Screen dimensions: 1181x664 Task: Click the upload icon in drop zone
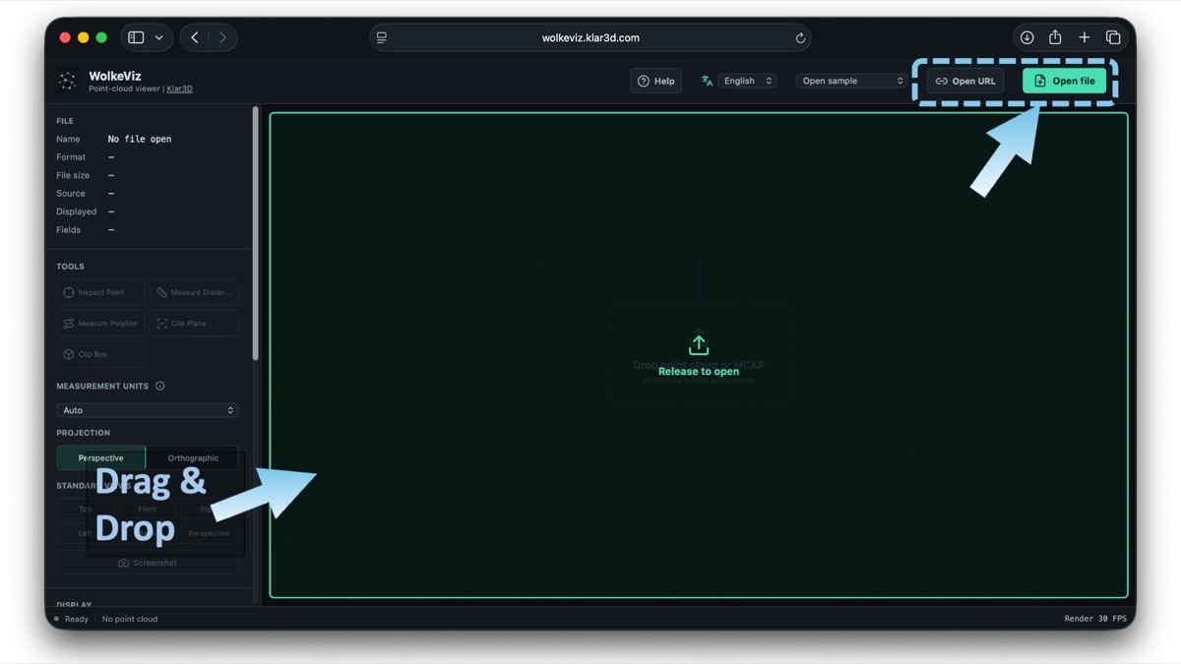pyautogui.click(x=699, y=344)
